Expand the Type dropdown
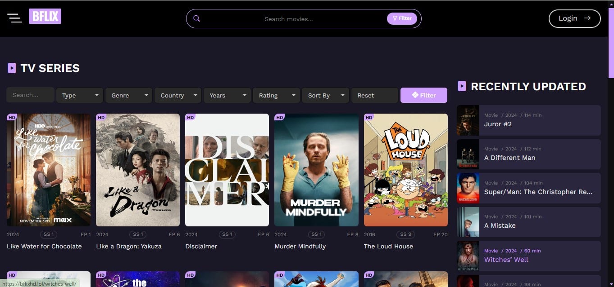The width and height of the screenshot is (614, 287). [x=80, y=95]
